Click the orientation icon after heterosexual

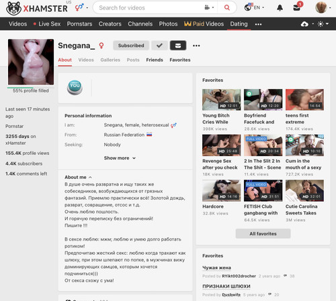pos(173,125)
